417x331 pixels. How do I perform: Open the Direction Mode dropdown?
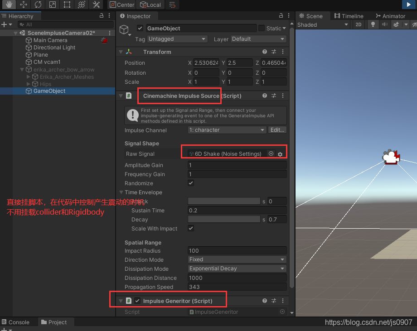(237, 259)
